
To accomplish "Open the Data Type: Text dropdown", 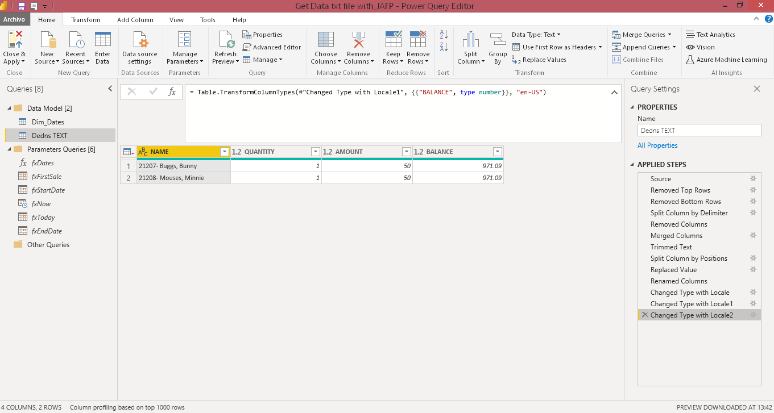I will coord(536,35).
